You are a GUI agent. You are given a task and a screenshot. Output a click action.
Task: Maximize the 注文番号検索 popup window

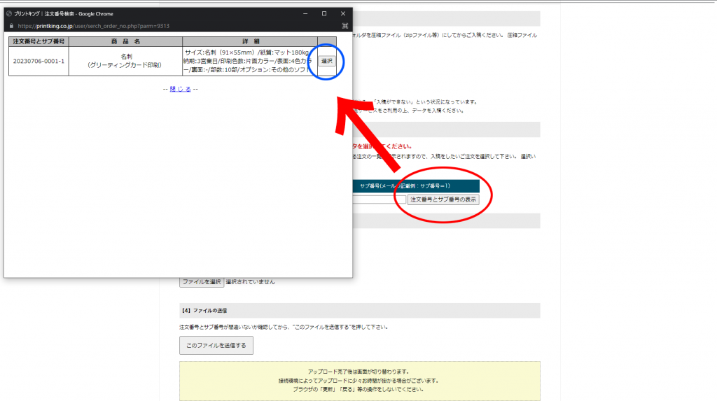pos(324,13)
